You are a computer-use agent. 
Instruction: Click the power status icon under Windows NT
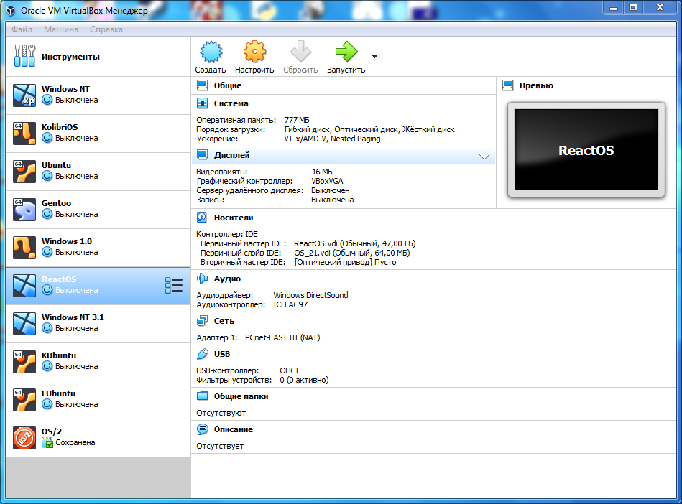[x=47, y=100]
